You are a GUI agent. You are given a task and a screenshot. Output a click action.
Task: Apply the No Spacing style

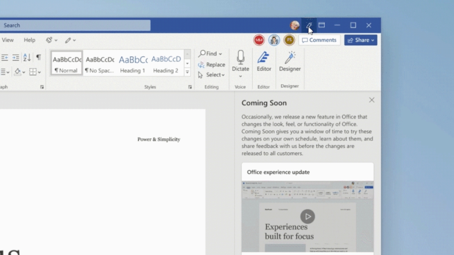point(99,63)
